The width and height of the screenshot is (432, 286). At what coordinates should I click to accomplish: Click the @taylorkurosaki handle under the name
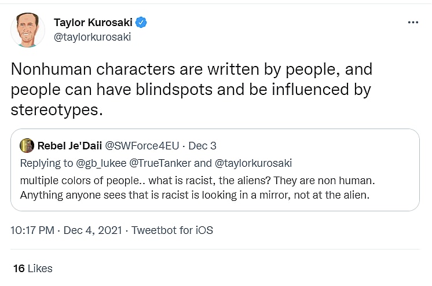[92, 37]
